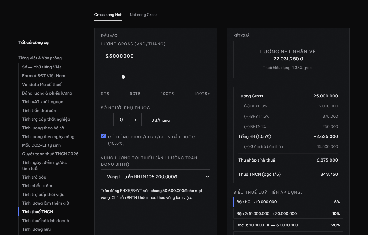Click the 22.031.250 đ net salary value
The height and width of the screenshot is (235, 368).
click(288, 59)
